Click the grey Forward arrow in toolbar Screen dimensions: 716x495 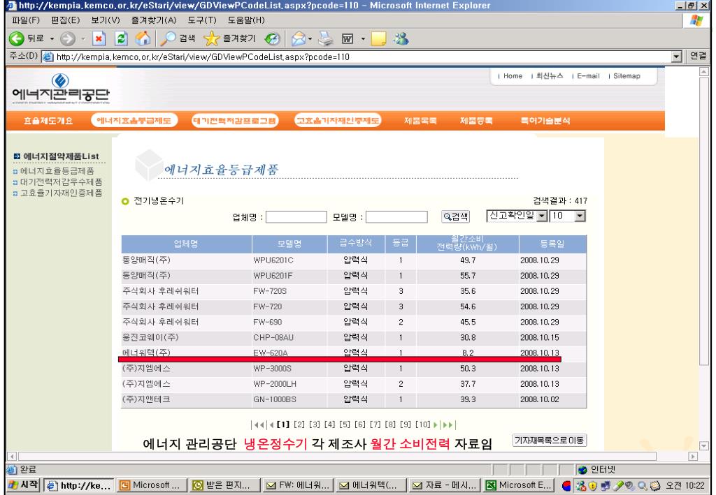coord(68,38)
